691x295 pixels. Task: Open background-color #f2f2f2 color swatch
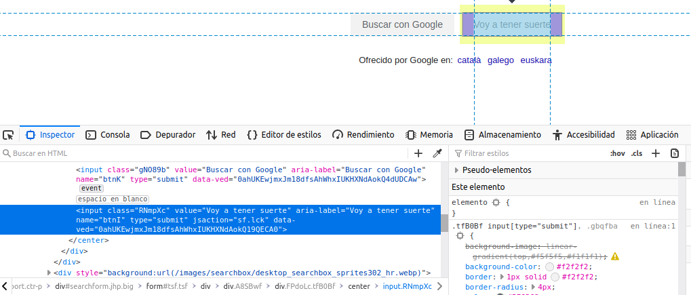click(x=549, y=267)
